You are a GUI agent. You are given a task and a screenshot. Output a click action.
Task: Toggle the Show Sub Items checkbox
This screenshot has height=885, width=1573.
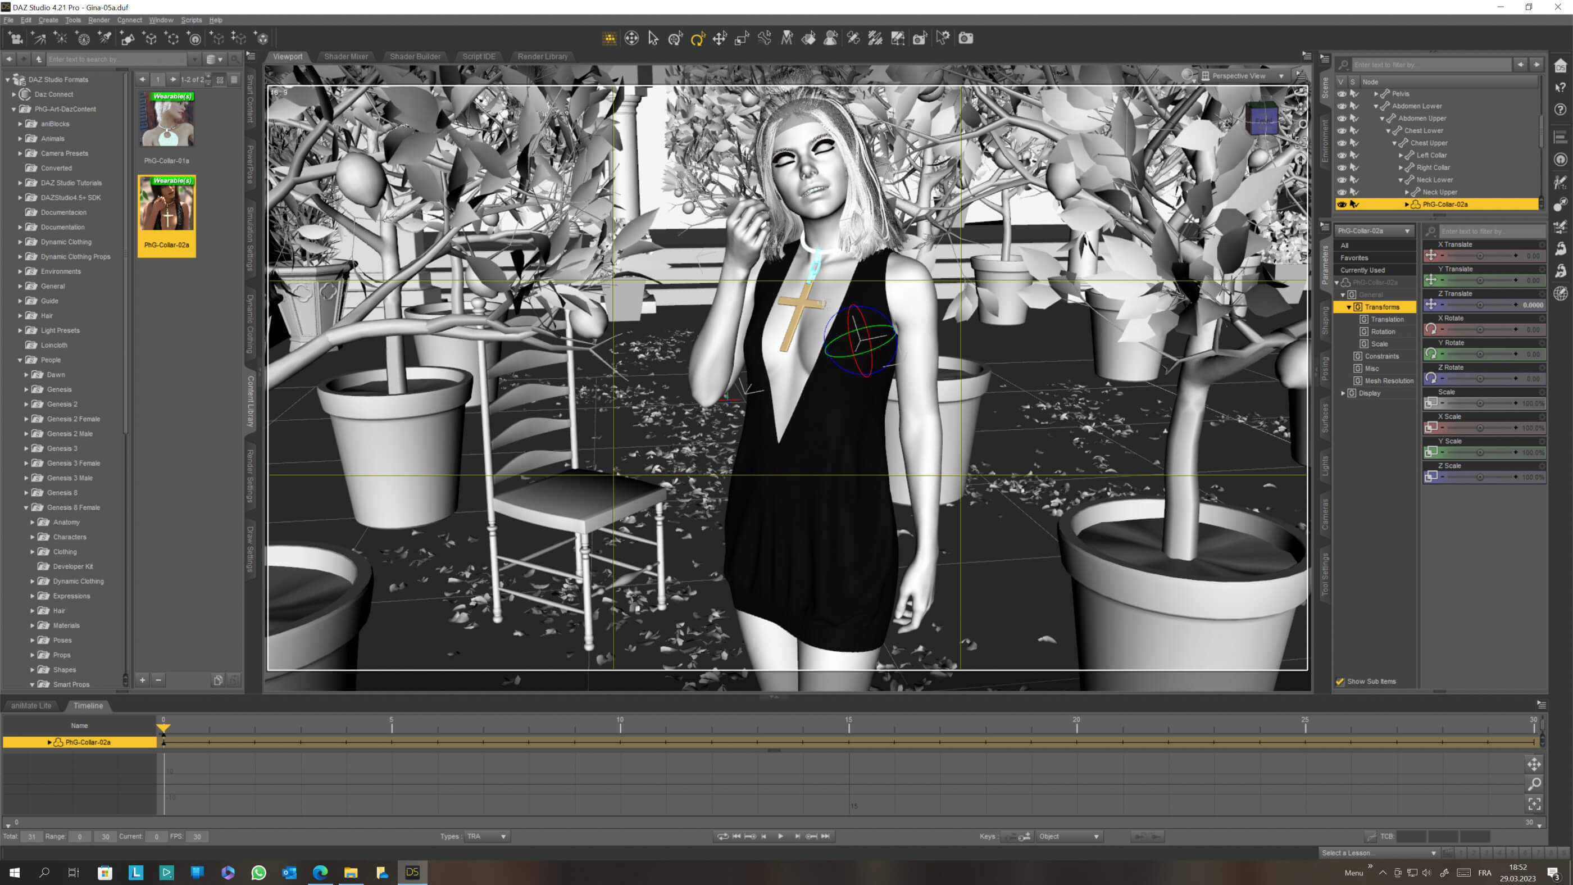coord(1340,682)
